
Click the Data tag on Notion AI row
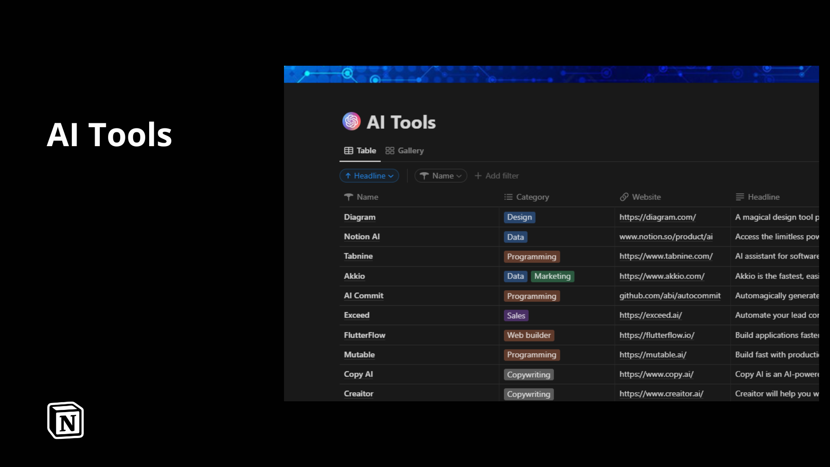[516, 237]
